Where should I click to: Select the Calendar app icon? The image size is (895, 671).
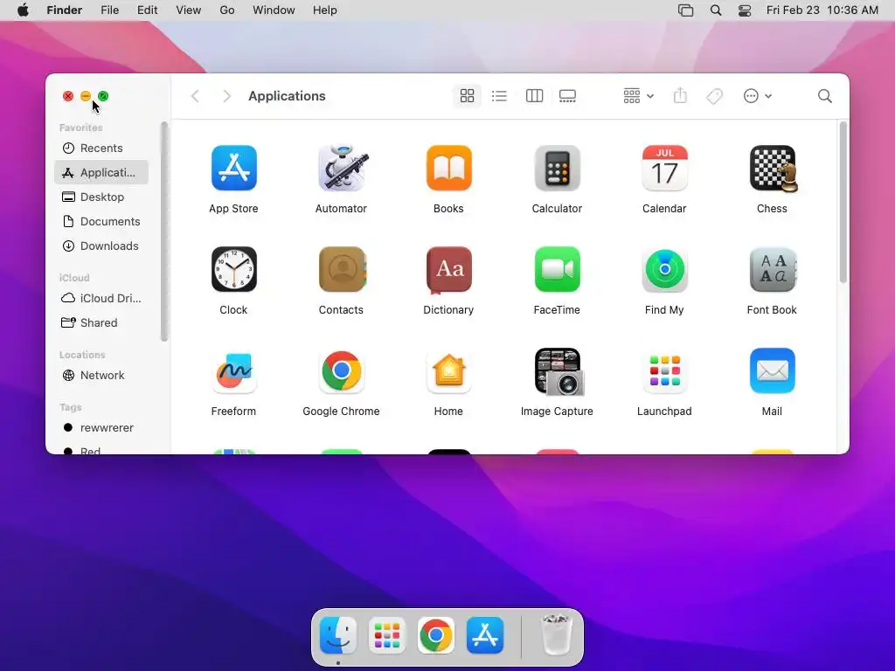coord(664,168)
